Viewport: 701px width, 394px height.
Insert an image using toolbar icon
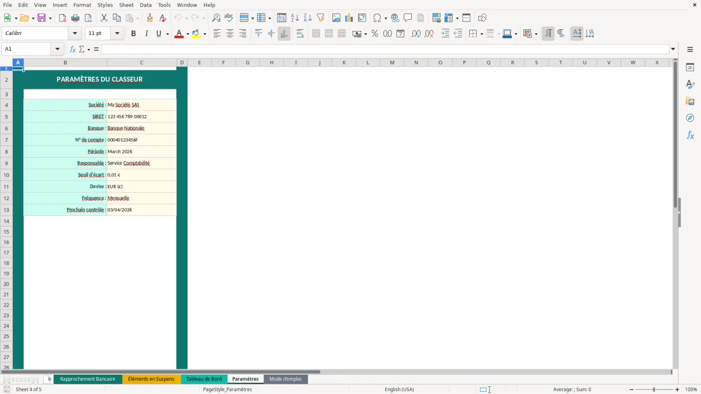coord(336,18)
